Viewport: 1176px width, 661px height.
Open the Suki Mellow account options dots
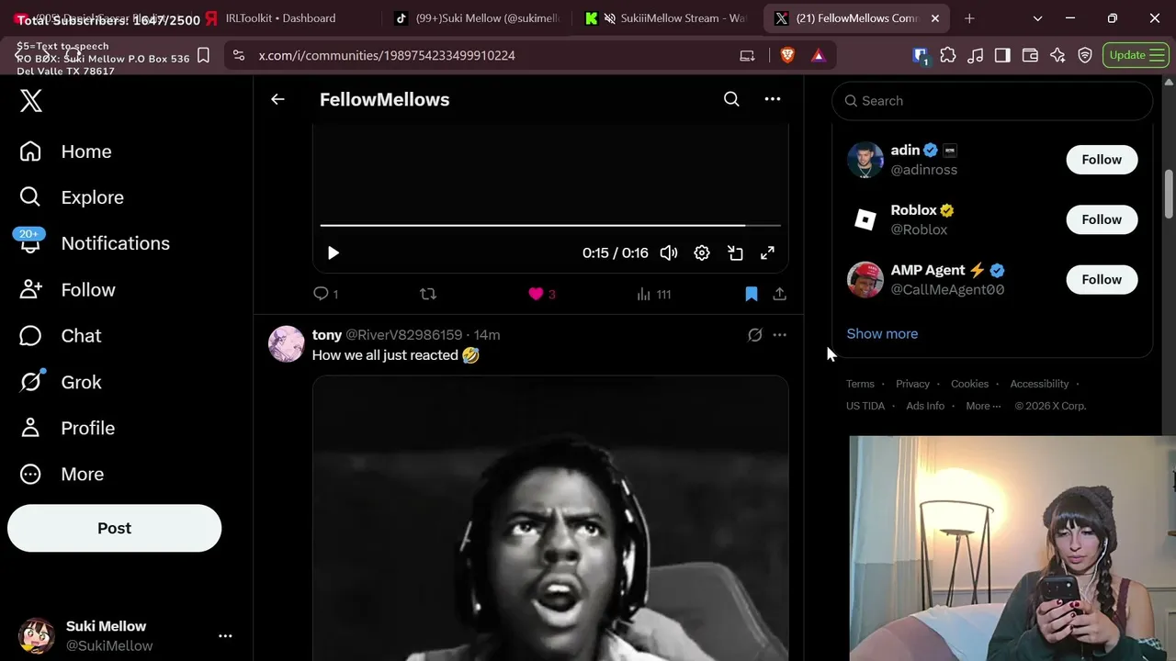225,635
